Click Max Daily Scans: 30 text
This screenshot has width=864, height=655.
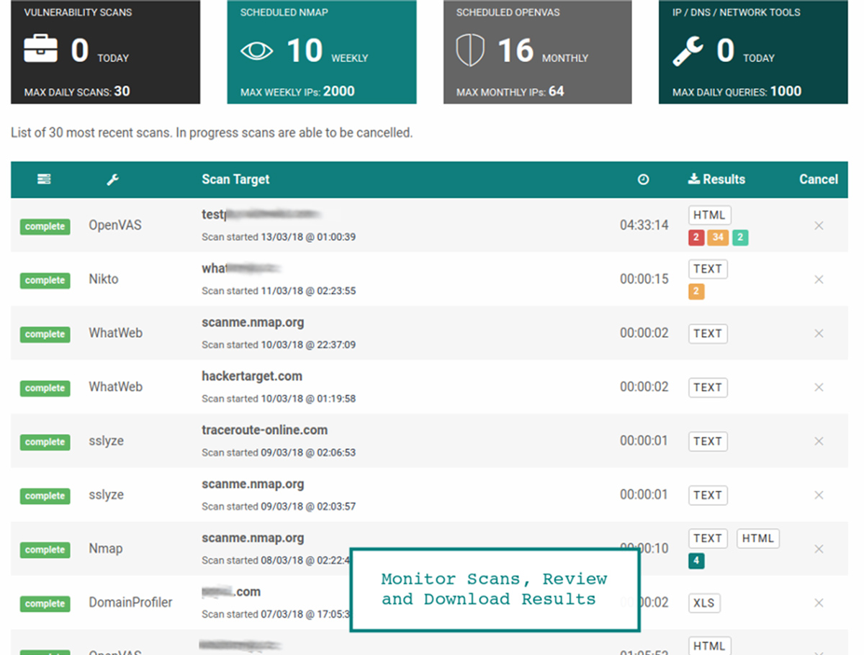(x=77, y=91)
